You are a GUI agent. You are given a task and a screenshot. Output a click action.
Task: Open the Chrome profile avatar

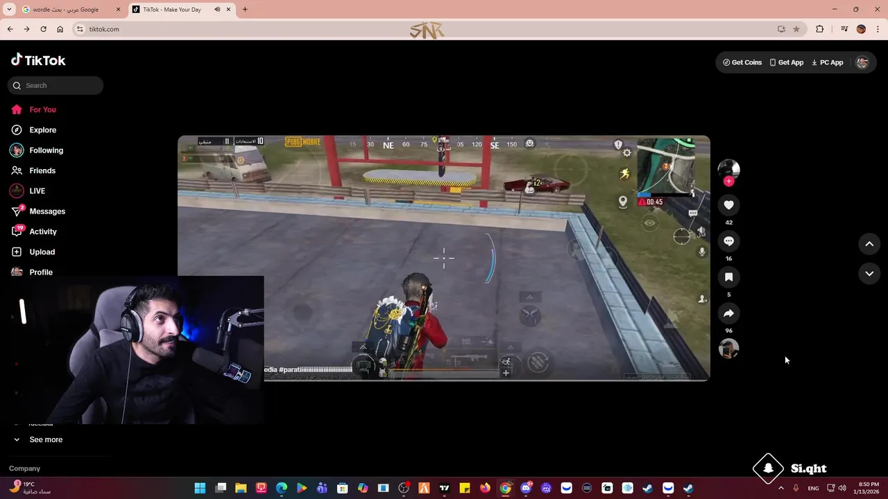point(861,29)
